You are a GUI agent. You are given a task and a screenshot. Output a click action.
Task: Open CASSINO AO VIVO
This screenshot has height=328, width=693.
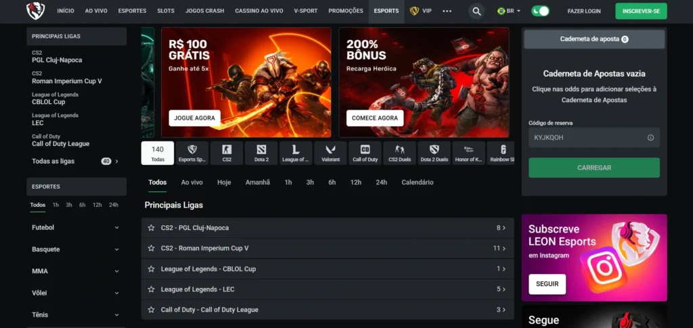pos(259,11)
